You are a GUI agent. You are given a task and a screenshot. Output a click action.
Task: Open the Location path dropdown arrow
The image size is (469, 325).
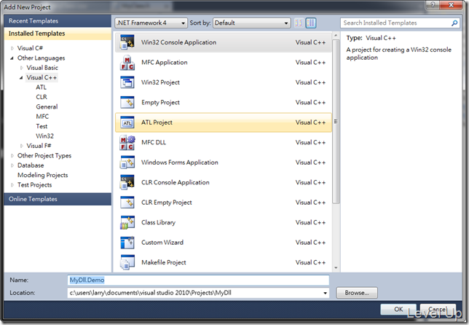(325, 293)
